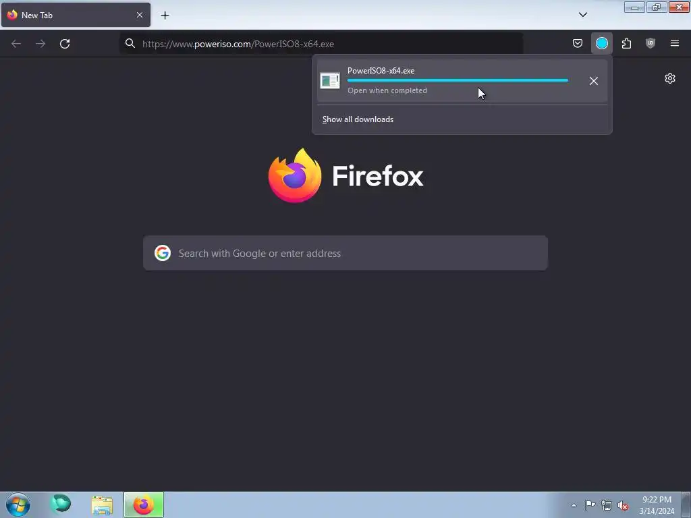
Task: Click the Search with Google field
Action: [x=345, y=254]
